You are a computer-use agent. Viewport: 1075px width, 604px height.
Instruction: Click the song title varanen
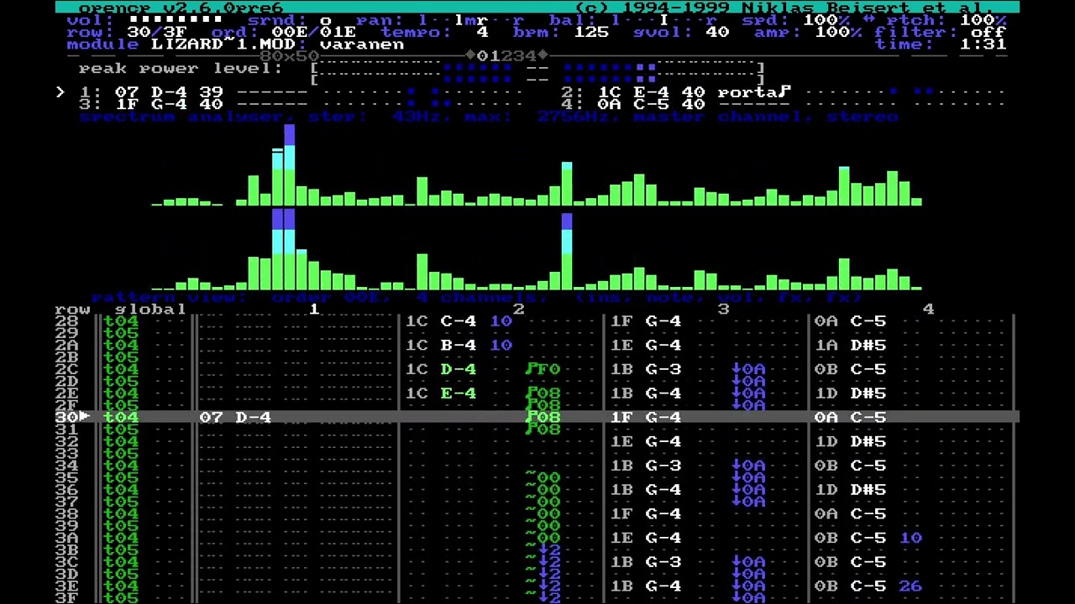point(362,44)
